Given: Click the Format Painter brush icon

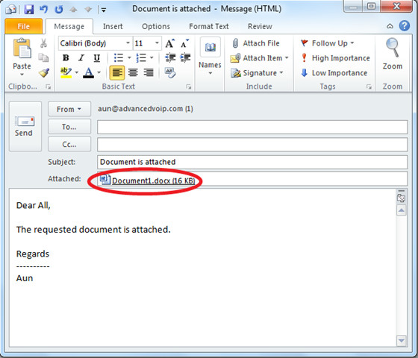Looking at the screenshot, I should pos(44,73).
